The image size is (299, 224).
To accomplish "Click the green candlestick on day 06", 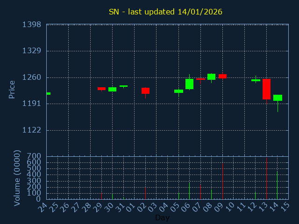I will coord(189,84).
